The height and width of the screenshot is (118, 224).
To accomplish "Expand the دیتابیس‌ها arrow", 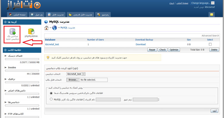I will (5, 102).
